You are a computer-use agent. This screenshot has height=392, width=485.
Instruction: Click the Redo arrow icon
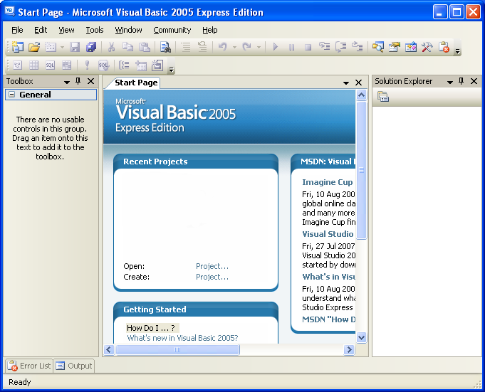247,47
